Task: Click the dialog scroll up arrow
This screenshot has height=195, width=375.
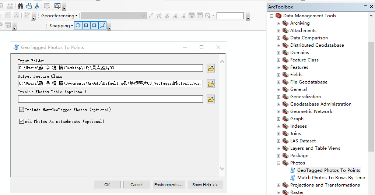Action: 222,62
